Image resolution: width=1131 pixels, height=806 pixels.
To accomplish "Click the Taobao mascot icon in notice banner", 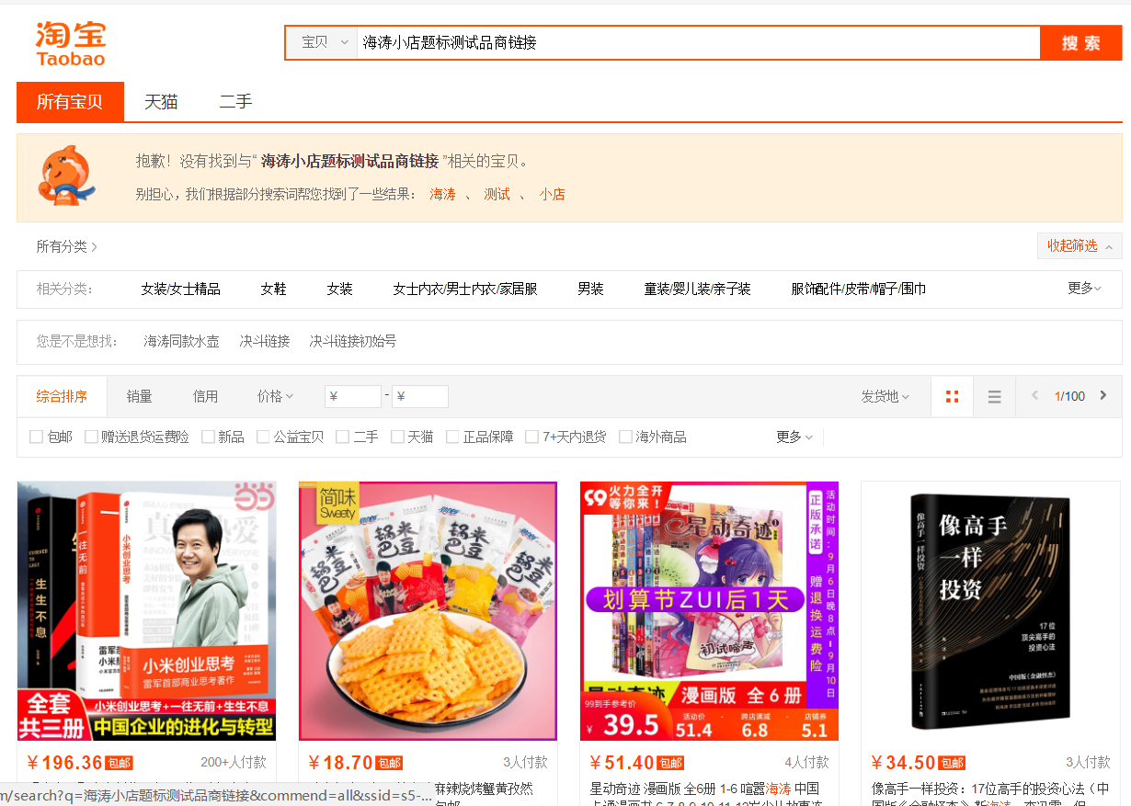I will coord(64,176).
